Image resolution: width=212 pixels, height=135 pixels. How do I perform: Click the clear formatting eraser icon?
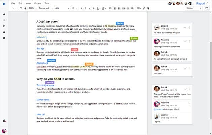25,8
